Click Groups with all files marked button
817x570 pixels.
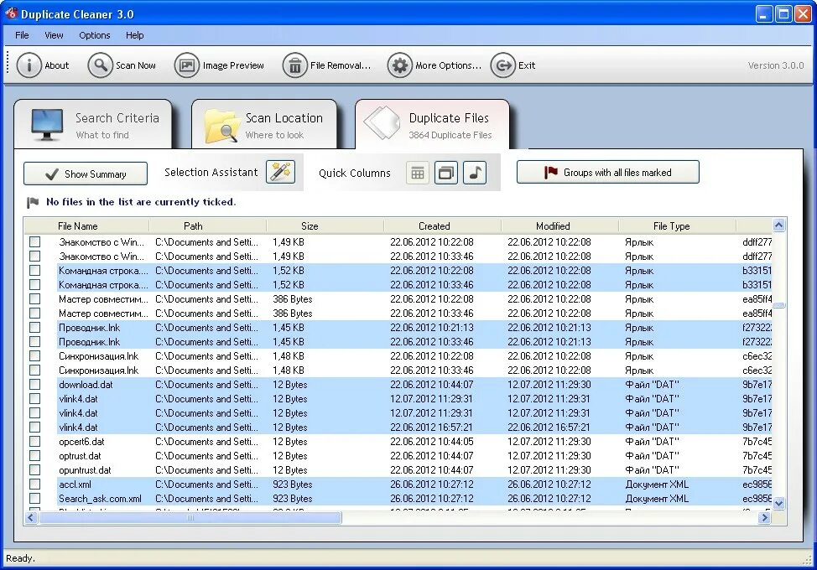607,173
